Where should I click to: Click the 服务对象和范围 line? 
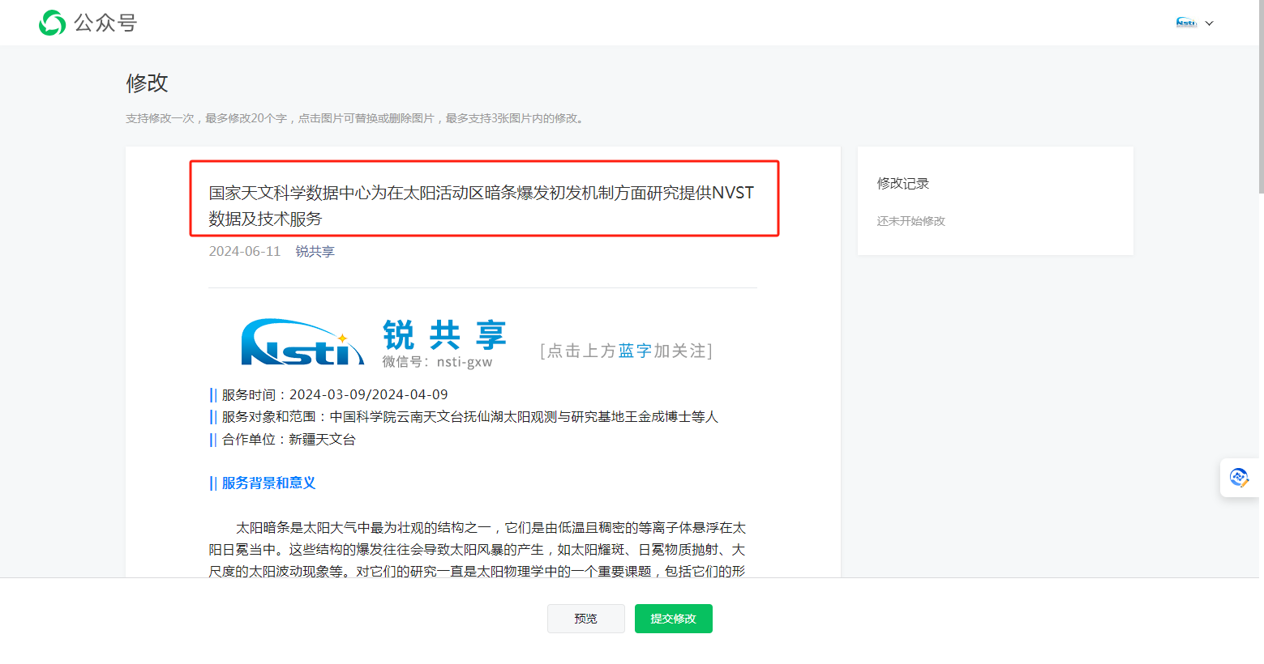[464, 416]
